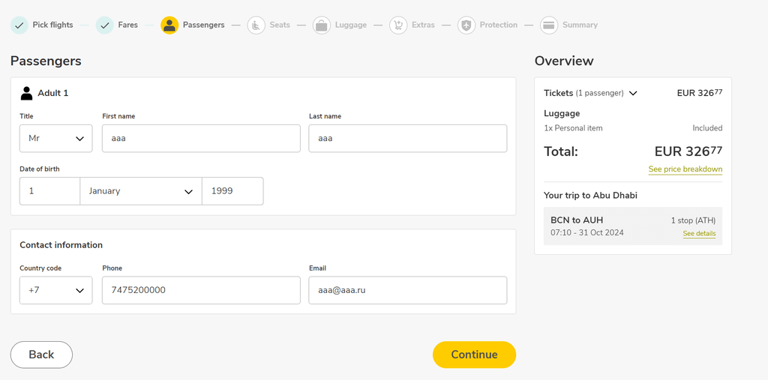Viewport: 768px width, 380px height.
Task: Click the Email input field
Action: [x=408, y=290]
